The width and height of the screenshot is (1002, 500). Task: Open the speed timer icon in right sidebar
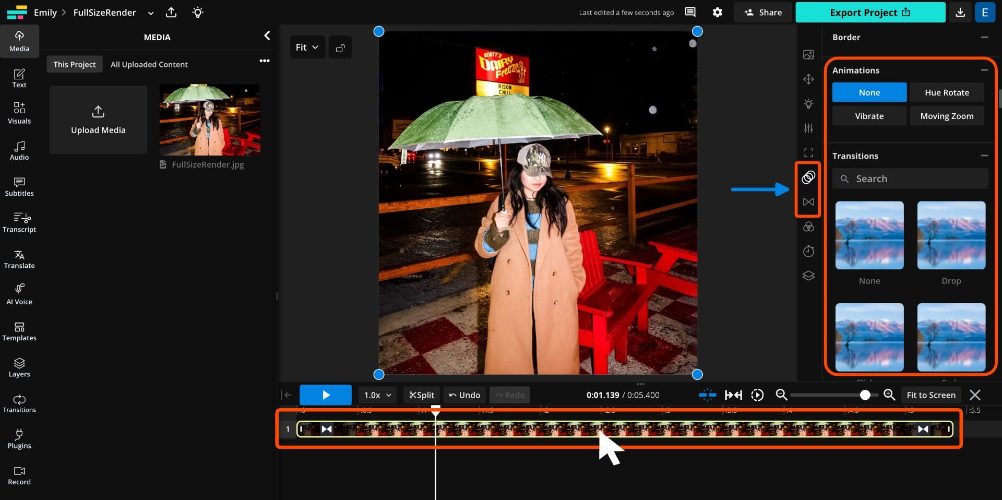coord(808,251)
